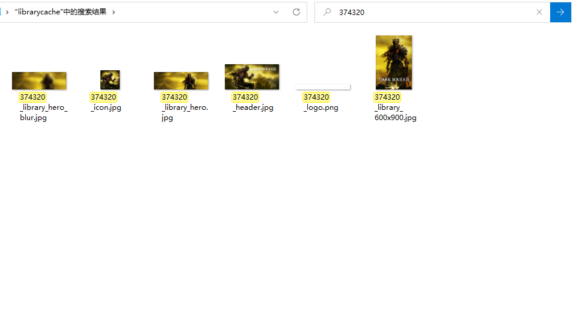This screenshot has height=311, width=579.
Task: Refresh the search results
Action: coord(296,12)
